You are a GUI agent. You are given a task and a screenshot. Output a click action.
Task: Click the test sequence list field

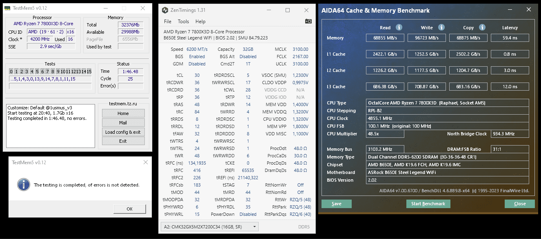[50, 79]
